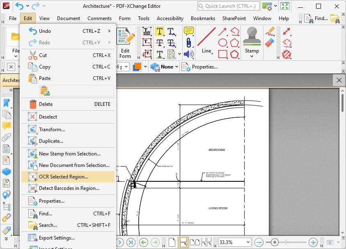Click the zoom slider handle
346x249 pixels.
pos(275,242)
